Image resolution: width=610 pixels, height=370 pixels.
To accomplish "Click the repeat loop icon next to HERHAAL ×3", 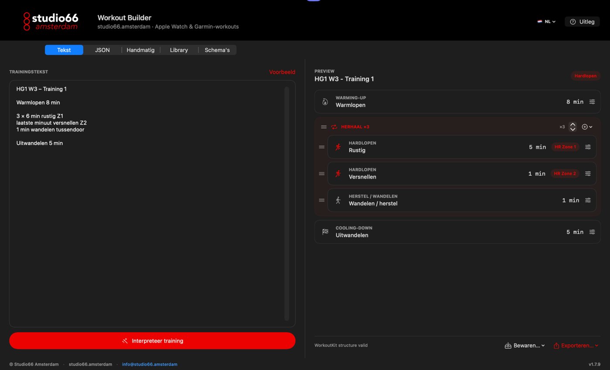I will coord(334,127).
